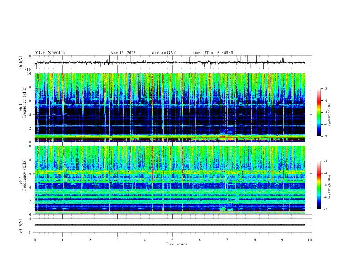Click the "start UT = 5 :40: 0" text
Screen dimensions: 349x269
213,53
